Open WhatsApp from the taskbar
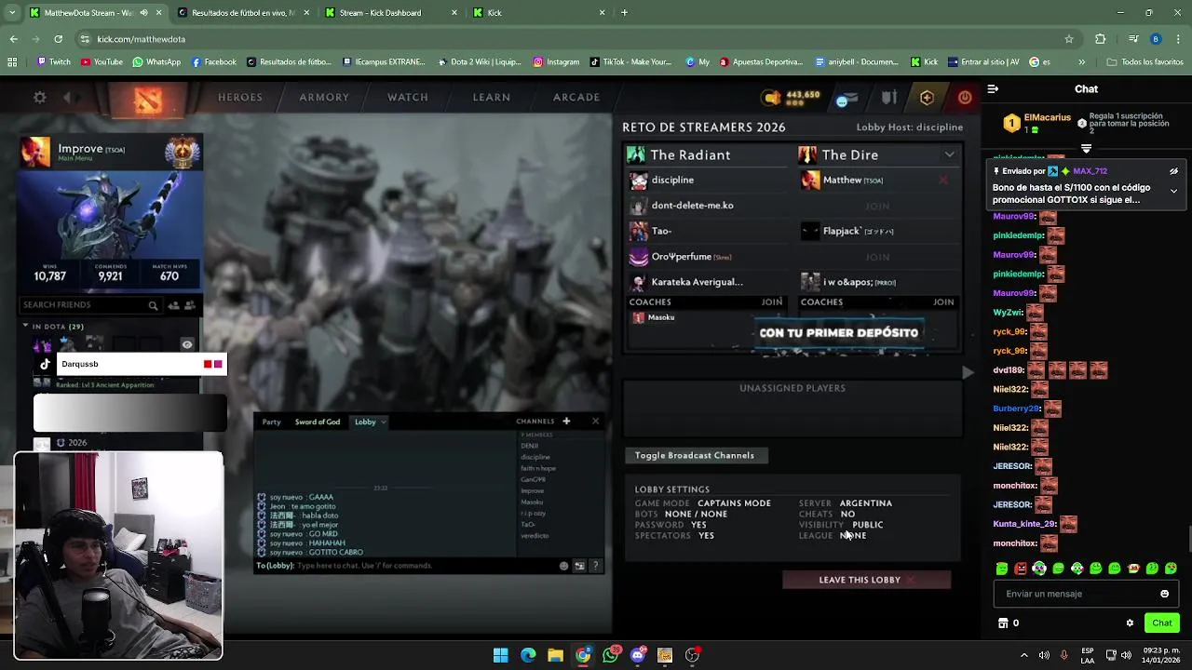This screenshot has height=670, width=1192. click(x=610, y=655)
